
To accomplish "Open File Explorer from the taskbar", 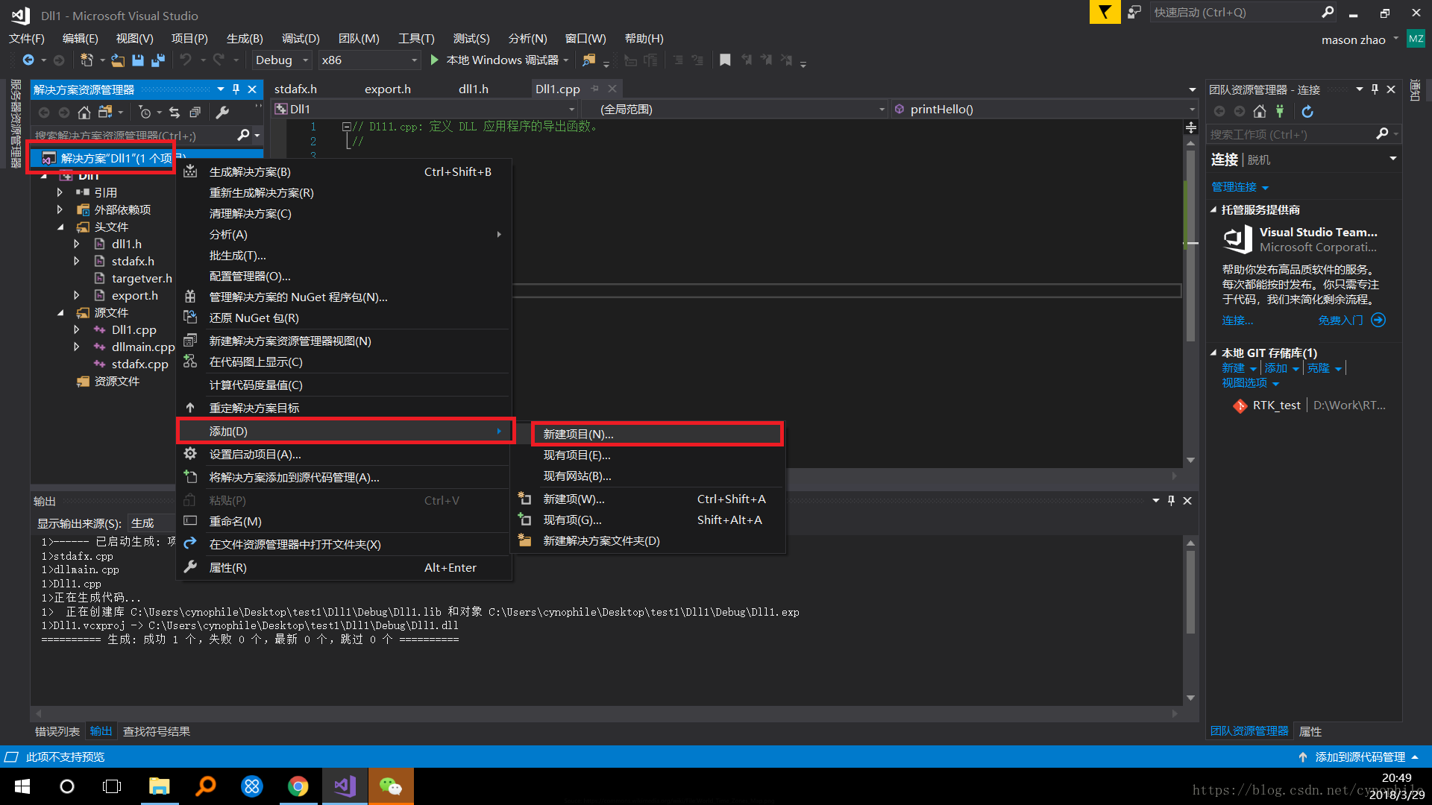I will (x=160, y=786).
